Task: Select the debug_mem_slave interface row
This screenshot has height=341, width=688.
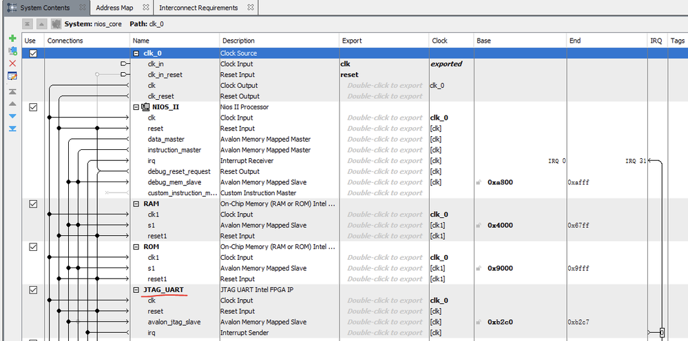Action: [x=174, y=182]
